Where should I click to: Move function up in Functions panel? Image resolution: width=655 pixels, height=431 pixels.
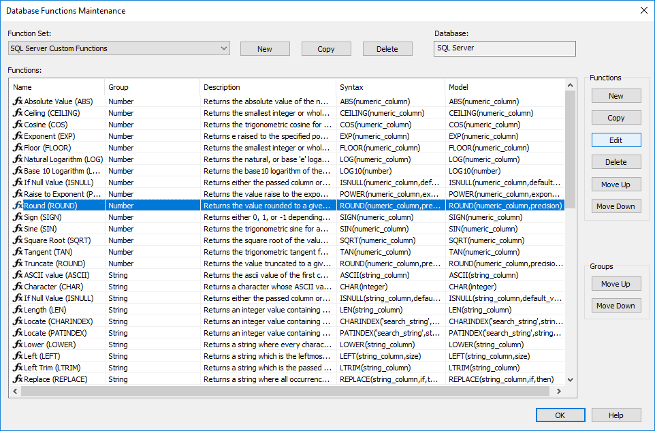[616, 185]
